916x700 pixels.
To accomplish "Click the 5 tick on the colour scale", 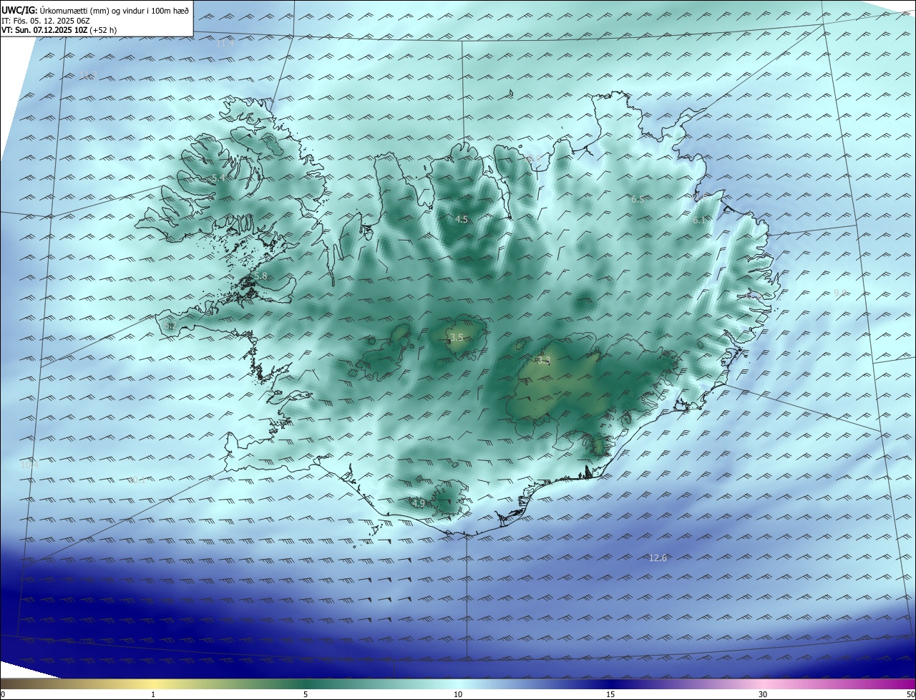I will pos(306,695).
